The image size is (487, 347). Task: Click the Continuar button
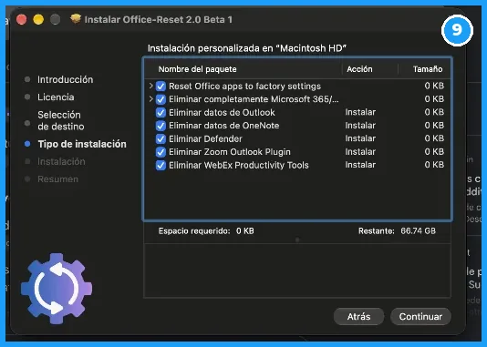point(420,316)
